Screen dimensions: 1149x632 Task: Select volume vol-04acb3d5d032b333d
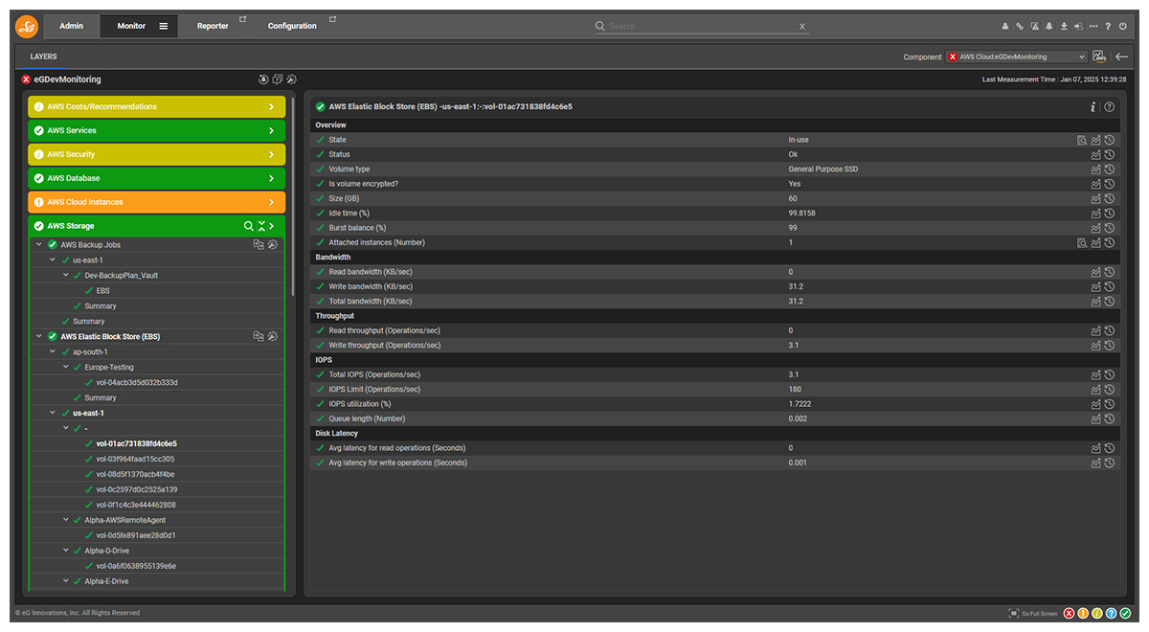point(137,383)
